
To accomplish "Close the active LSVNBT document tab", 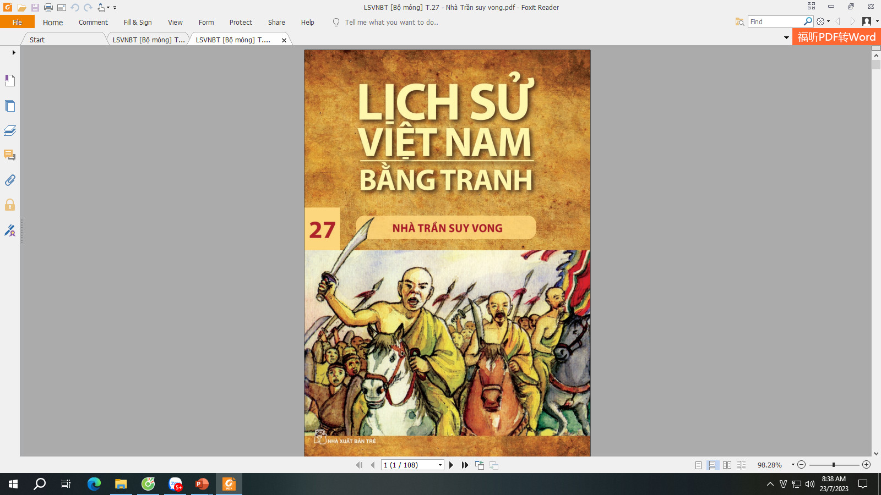I will [x=284, y=40].
